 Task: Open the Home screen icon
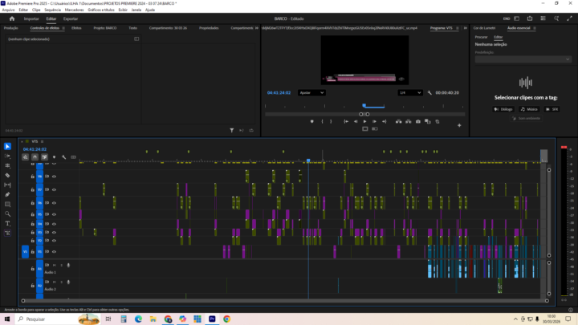[11, 18]
